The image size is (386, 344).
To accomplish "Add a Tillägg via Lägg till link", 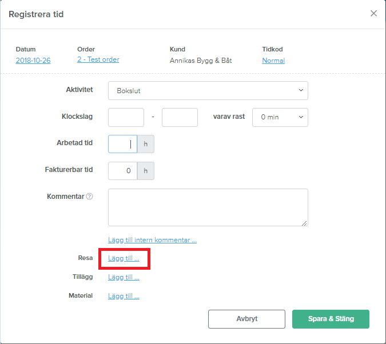I will (x=124, y=277).
